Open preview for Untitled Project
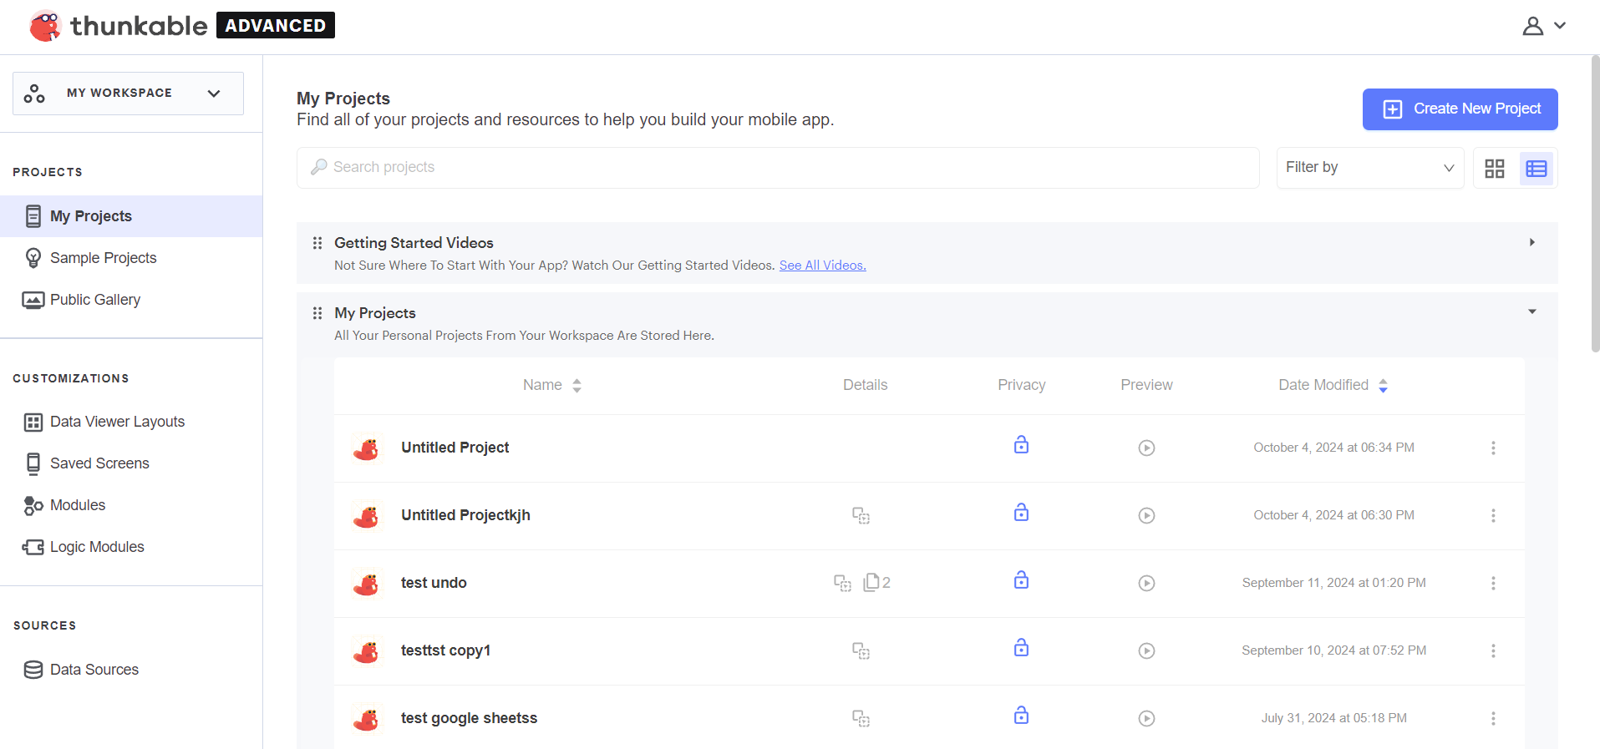 (1146, 448)
